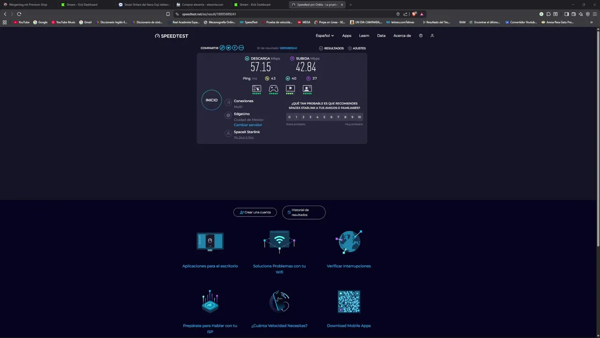Open the Wifi problems illustration
This screenshot has width=600, height=338.
pyautogui.click(x=279, y=241)
